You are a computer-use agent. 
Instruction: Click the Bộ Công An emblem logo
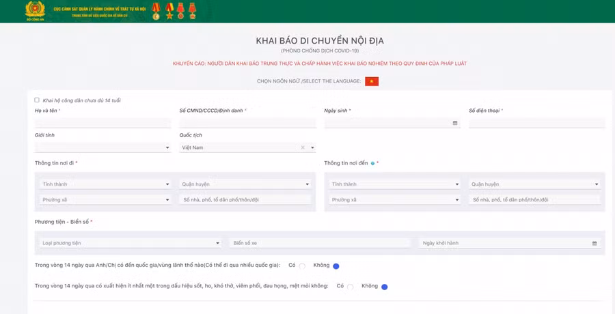coord(36,10)
